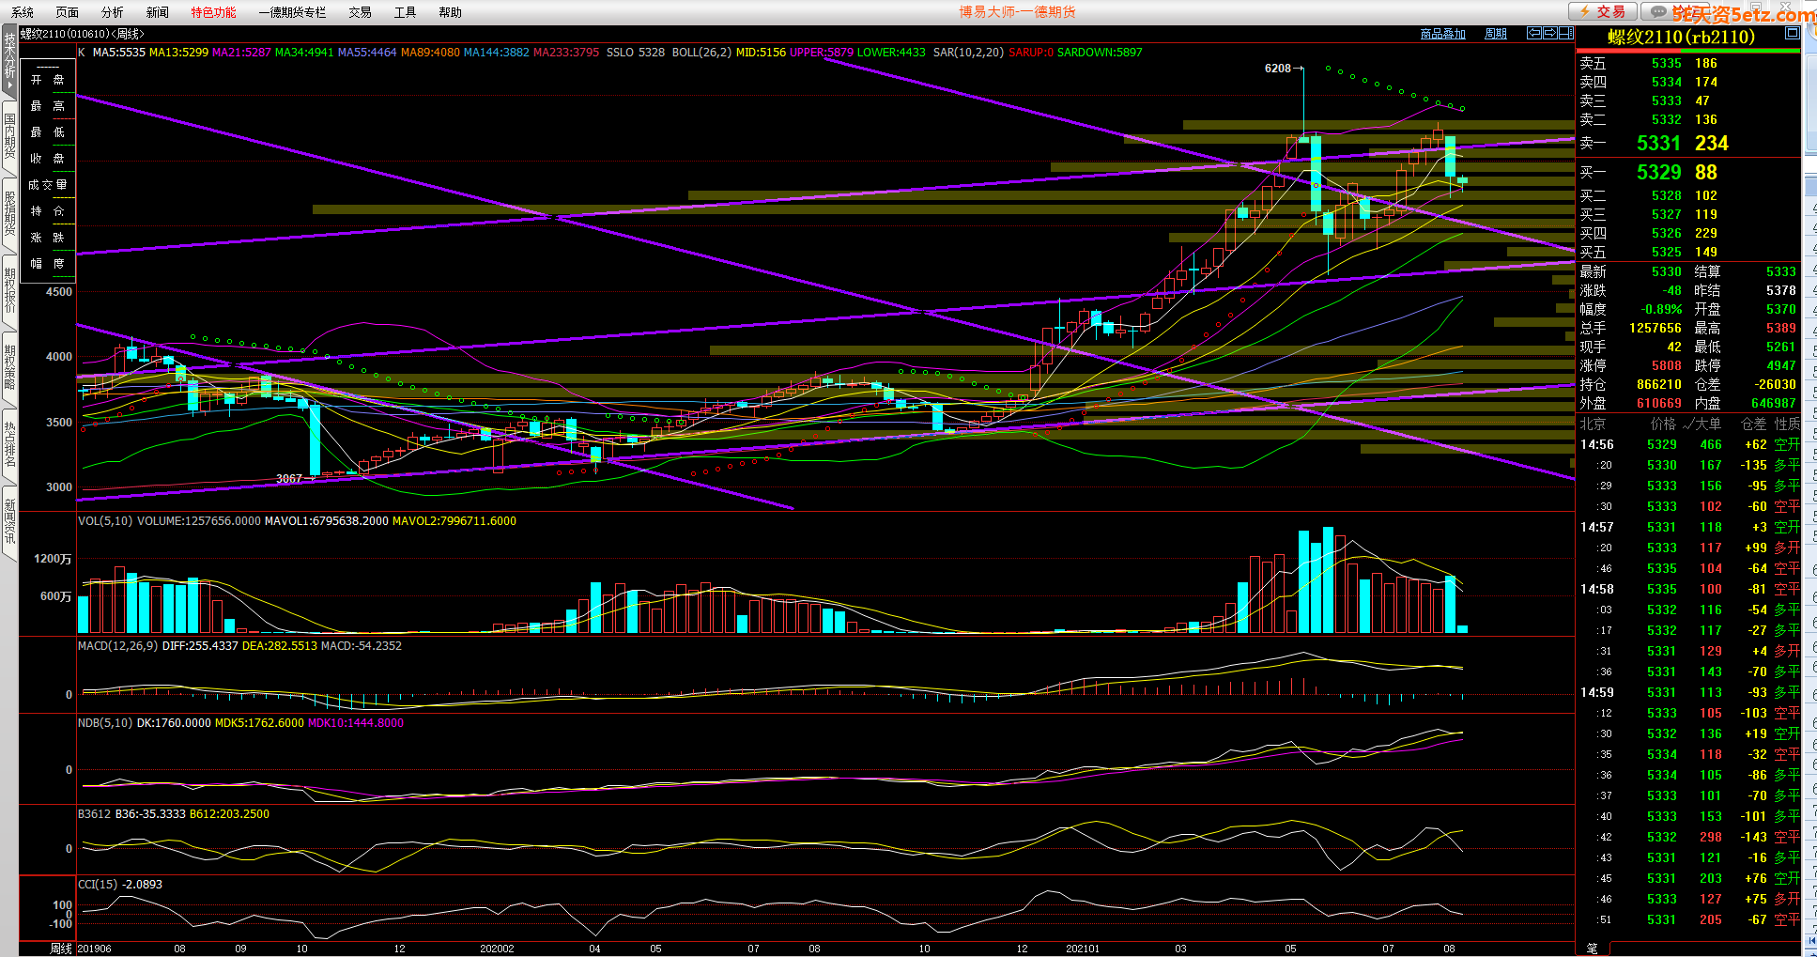Click the 技术分析 side tab expander
This screenshot has width=1817, height=957.
point(9,60)
